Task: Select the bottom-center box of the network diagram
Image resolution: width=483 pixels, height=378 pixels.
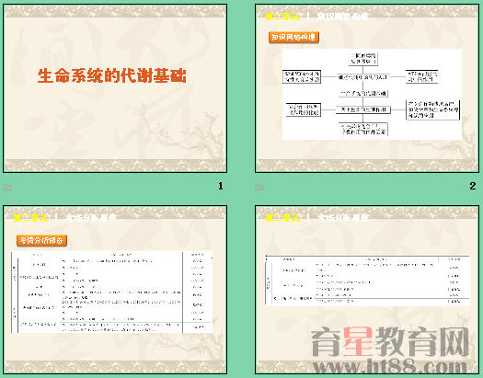Action: pyautogui.click(x=363, y=130)
